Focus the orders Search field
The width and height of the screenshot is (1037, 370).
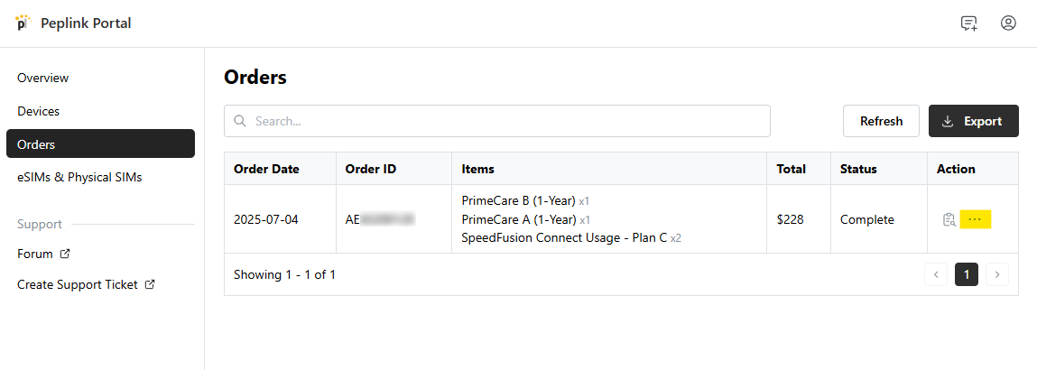coord(505,121)
